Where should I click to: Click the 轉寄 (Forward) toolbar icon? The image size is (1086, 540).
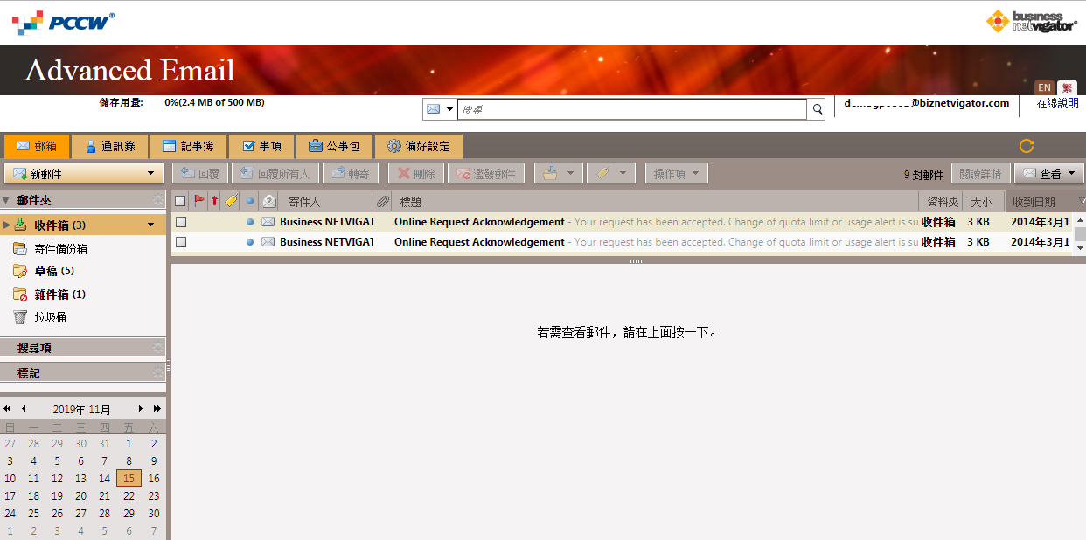pyautogui.click(x=351, y=172)
